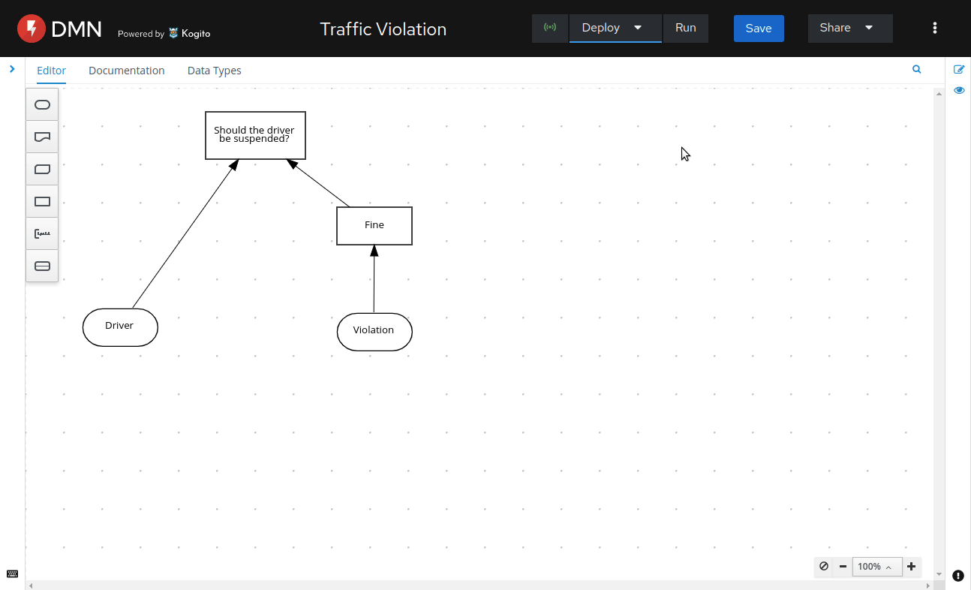The width and height of the screenshot is (971, 590).
Task: Click the search magnifier icon
Action: 916,69
